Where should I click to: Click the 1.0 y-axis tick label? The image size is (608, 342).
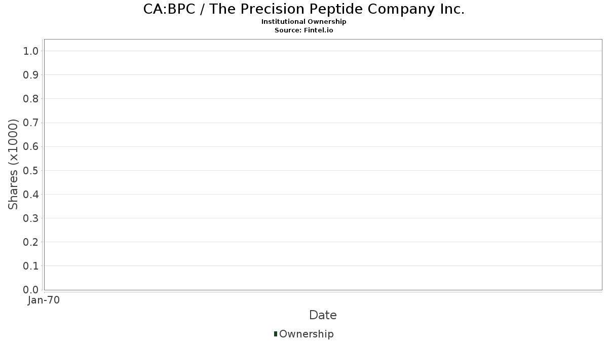click(x=31, y=51)
